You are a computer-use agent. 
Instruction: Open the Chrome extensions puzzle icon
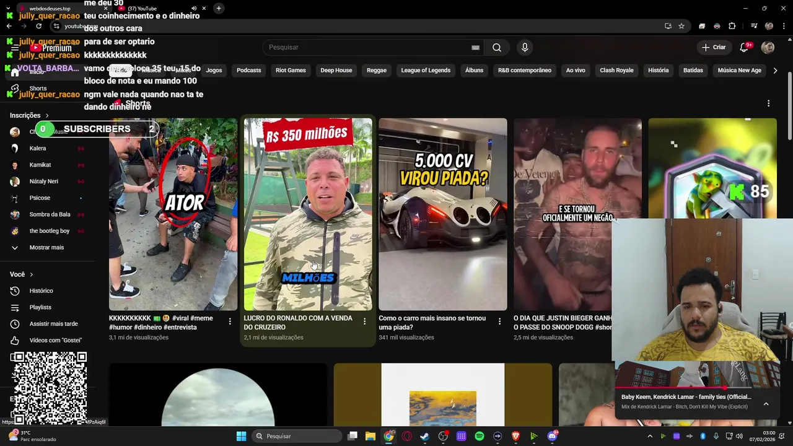[732, 26]
